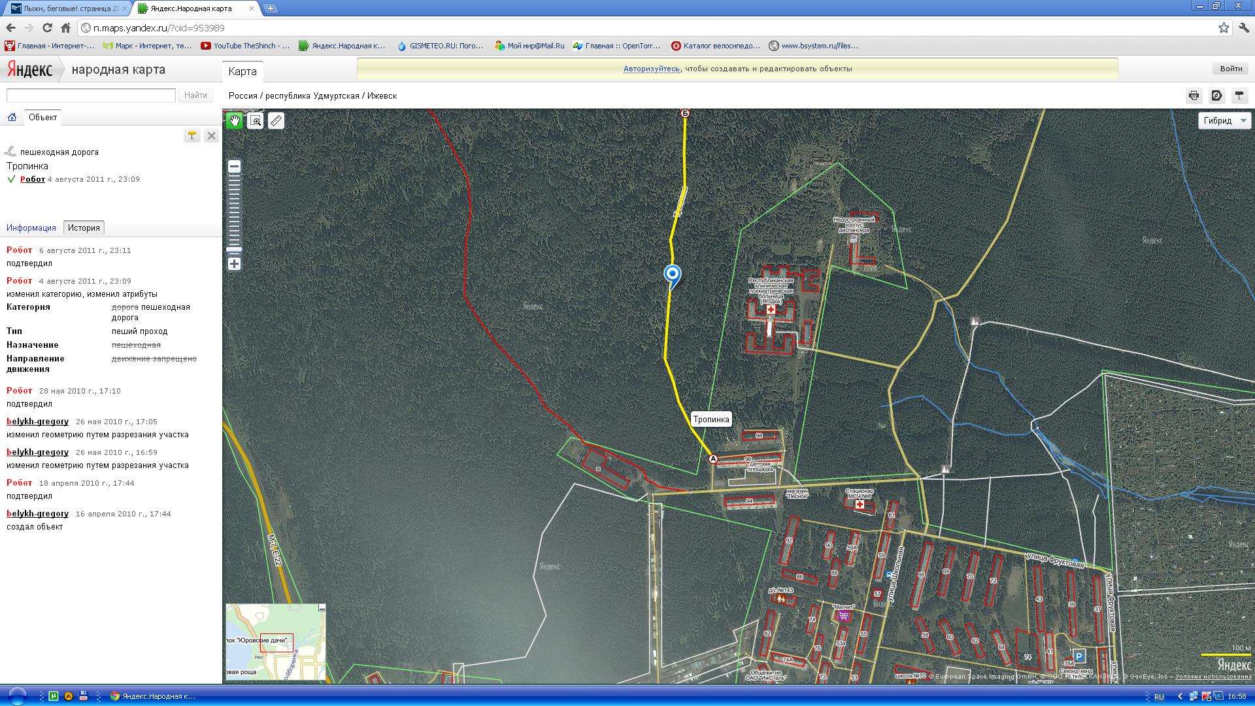Image resolution: width=1255 pixels, height=706 pixels.
Task: Click the Yandex logo
Action: pyautogui.click(x=30, y=69)
